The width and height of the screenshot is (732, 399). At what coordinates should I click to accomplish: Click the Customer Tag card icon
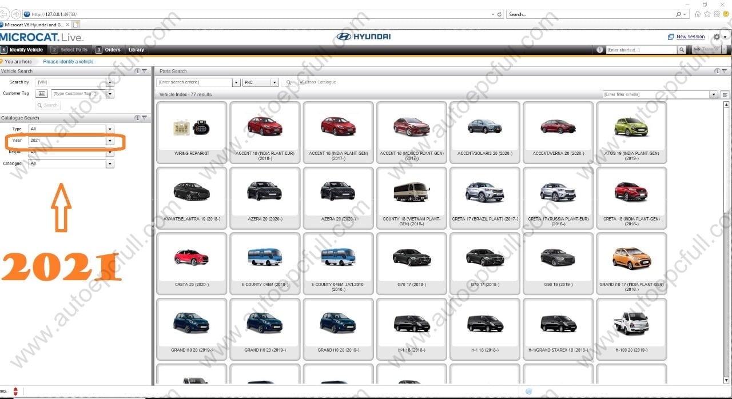(x=41, y=94)
